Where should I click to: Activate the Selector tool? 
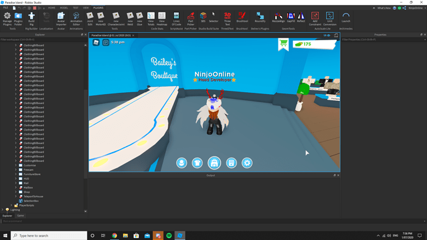point(213,17)
